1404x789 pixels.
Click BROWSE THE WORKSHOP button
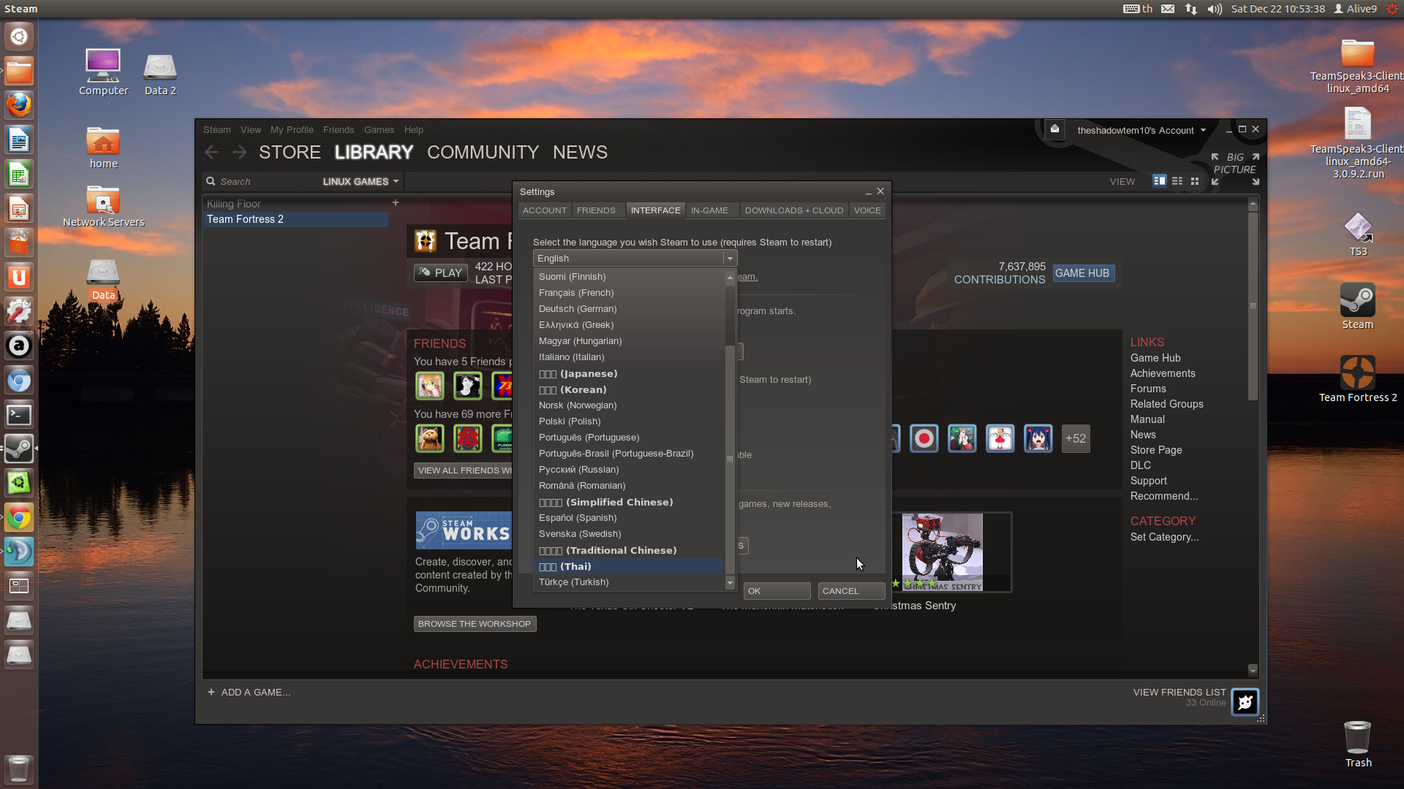point(475,624)
